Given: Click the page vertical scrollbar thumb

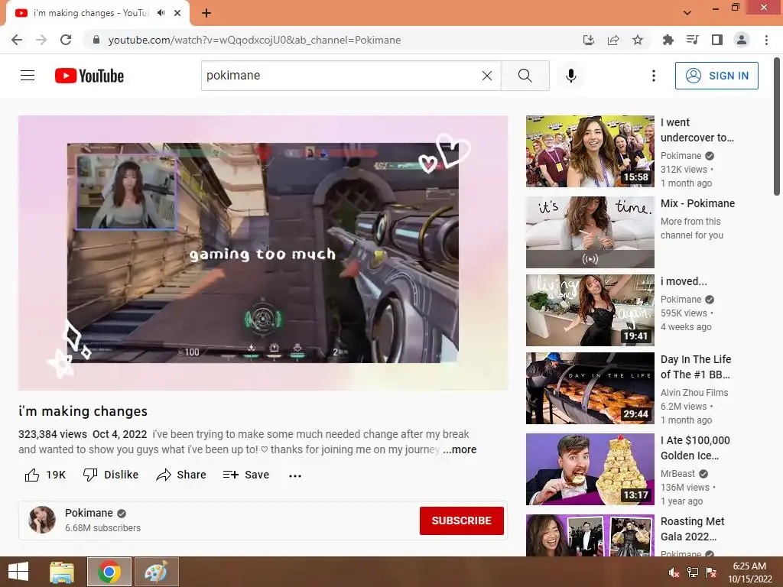Looking at the screenshot, I should [x=777, y=126].
